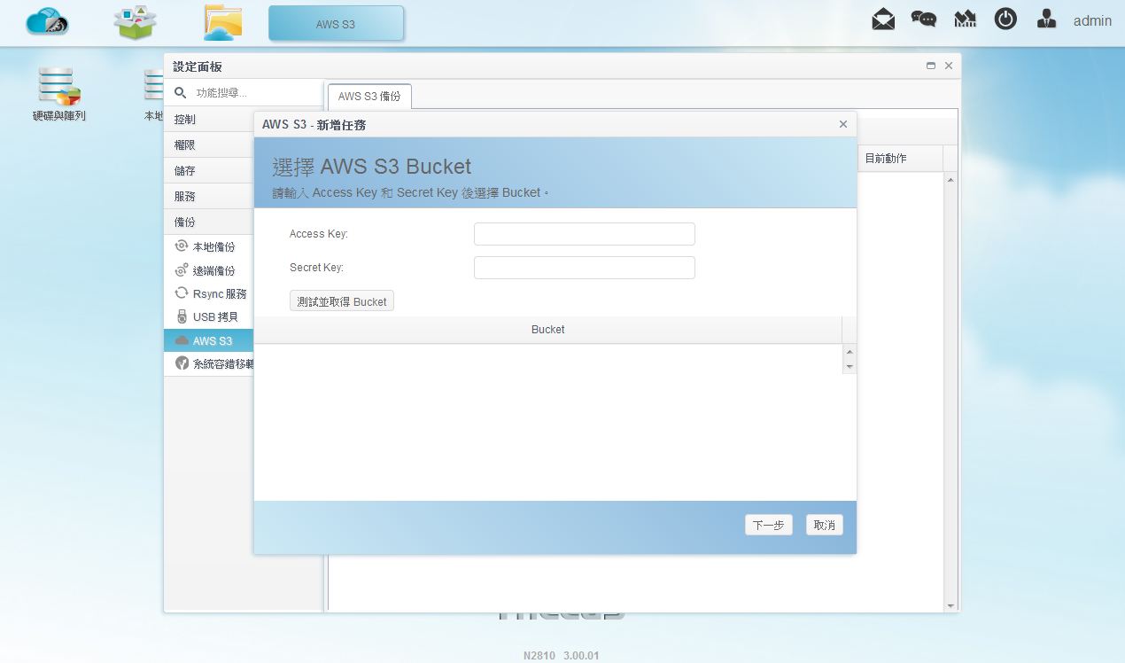Click the Access Key input field
The height and width of the screenshot is (663, 1125).
point(585,234)
